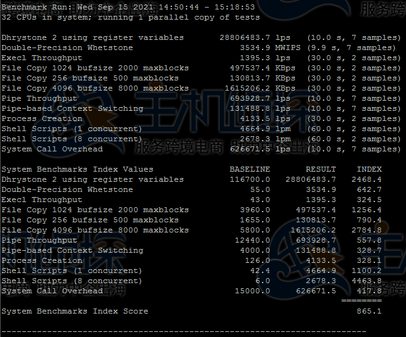Viewport: 406px width, 337px height.
Task: Click File Copy baseline 5800.0
Action: pyautogui.click(x=255, y=230)
